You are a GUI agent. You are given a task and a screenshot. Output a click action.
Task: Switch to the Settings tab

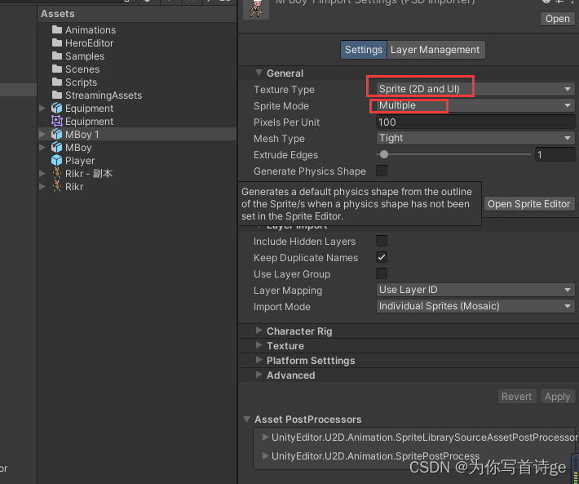(364, 50)
